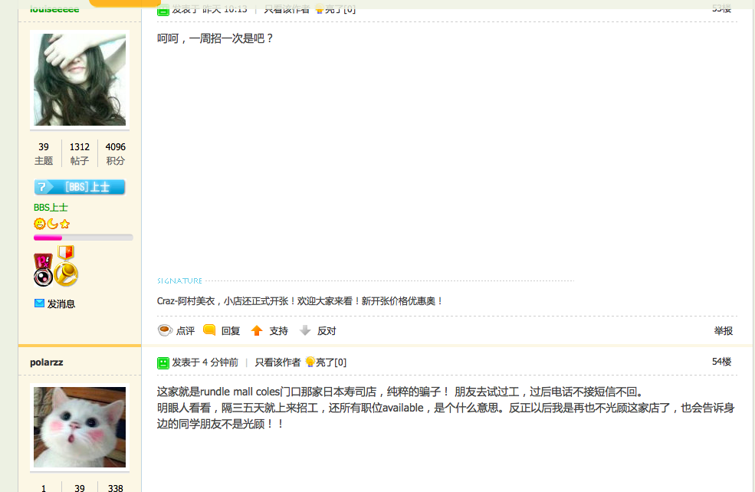Open the white cat avatar thumbnail
The width and height of the screenshot is (755, 492).
pyautogui.click(x=80, y=427)
